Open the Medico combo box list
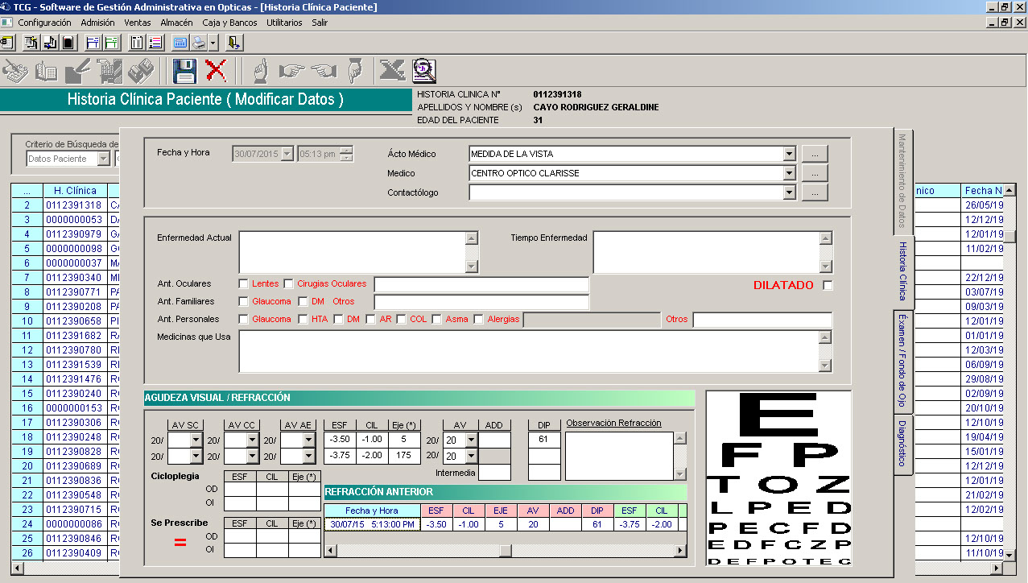Viewport: 1028px width, 583px height. 787,173
